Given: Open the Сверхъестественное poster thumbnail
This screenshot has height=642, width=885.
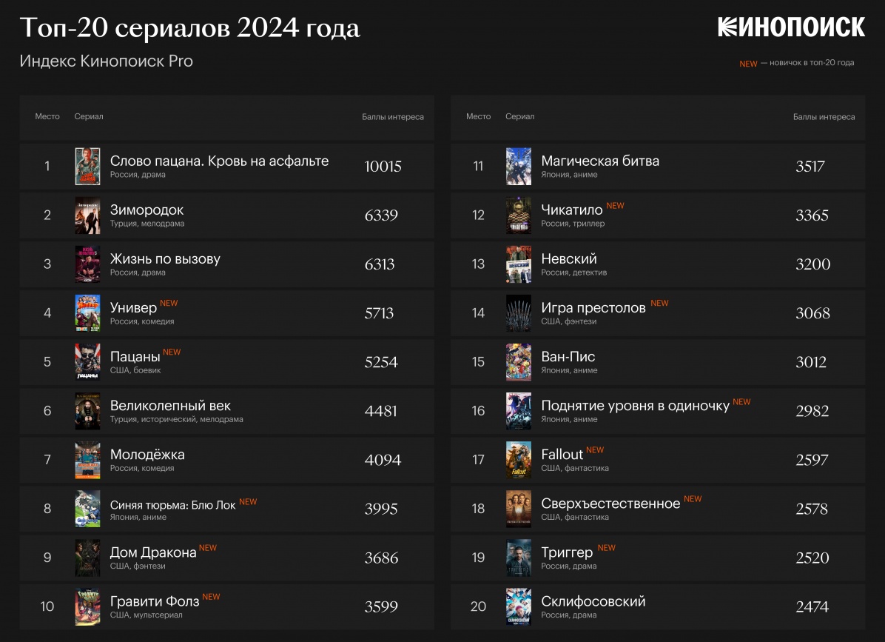Looking at the screenshot, I should pos(519,509).
